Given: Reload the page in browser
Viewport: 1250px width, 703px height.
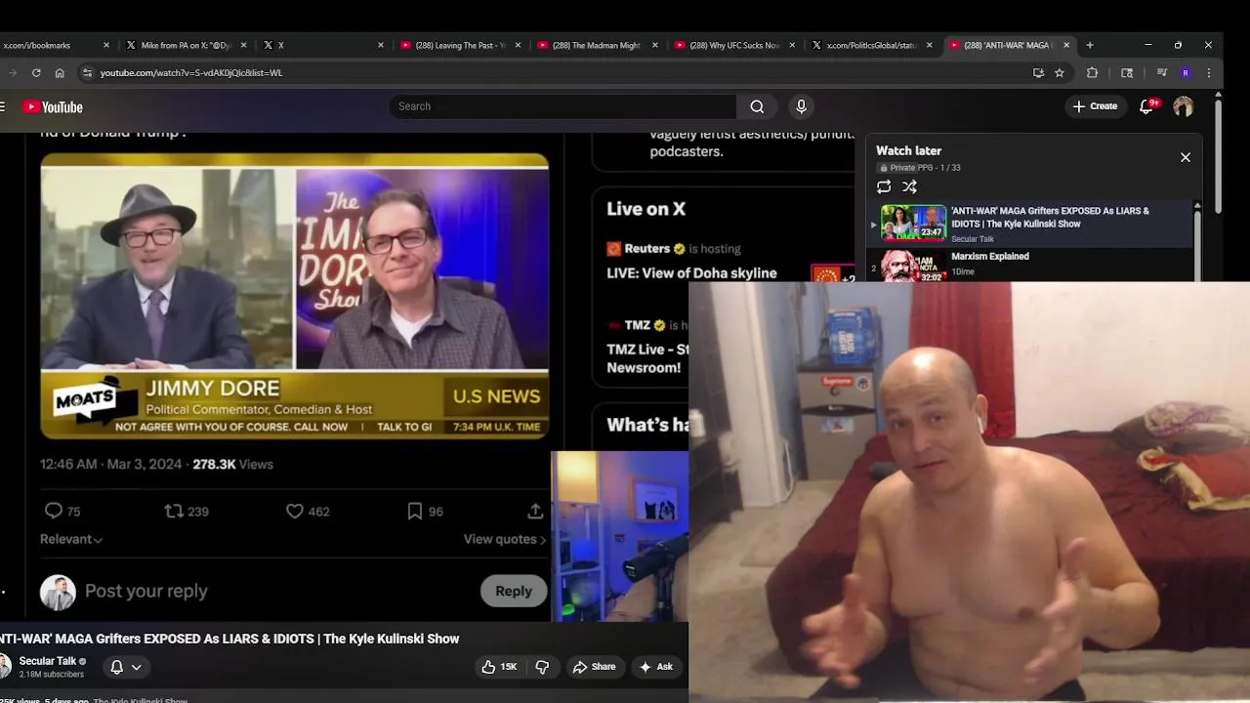Looking at the screenshot, I should click(x=36, y=72).
